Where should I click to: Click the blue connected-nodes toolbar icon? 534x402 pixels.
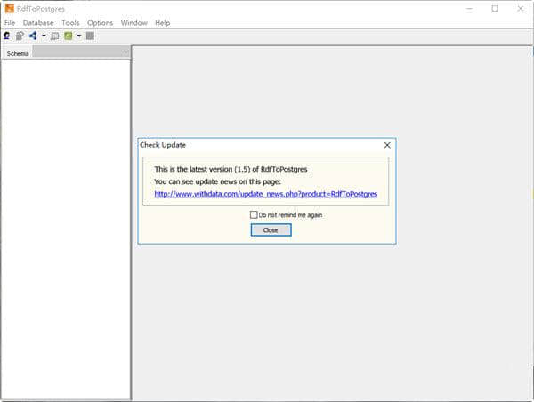tap(33, 36)
